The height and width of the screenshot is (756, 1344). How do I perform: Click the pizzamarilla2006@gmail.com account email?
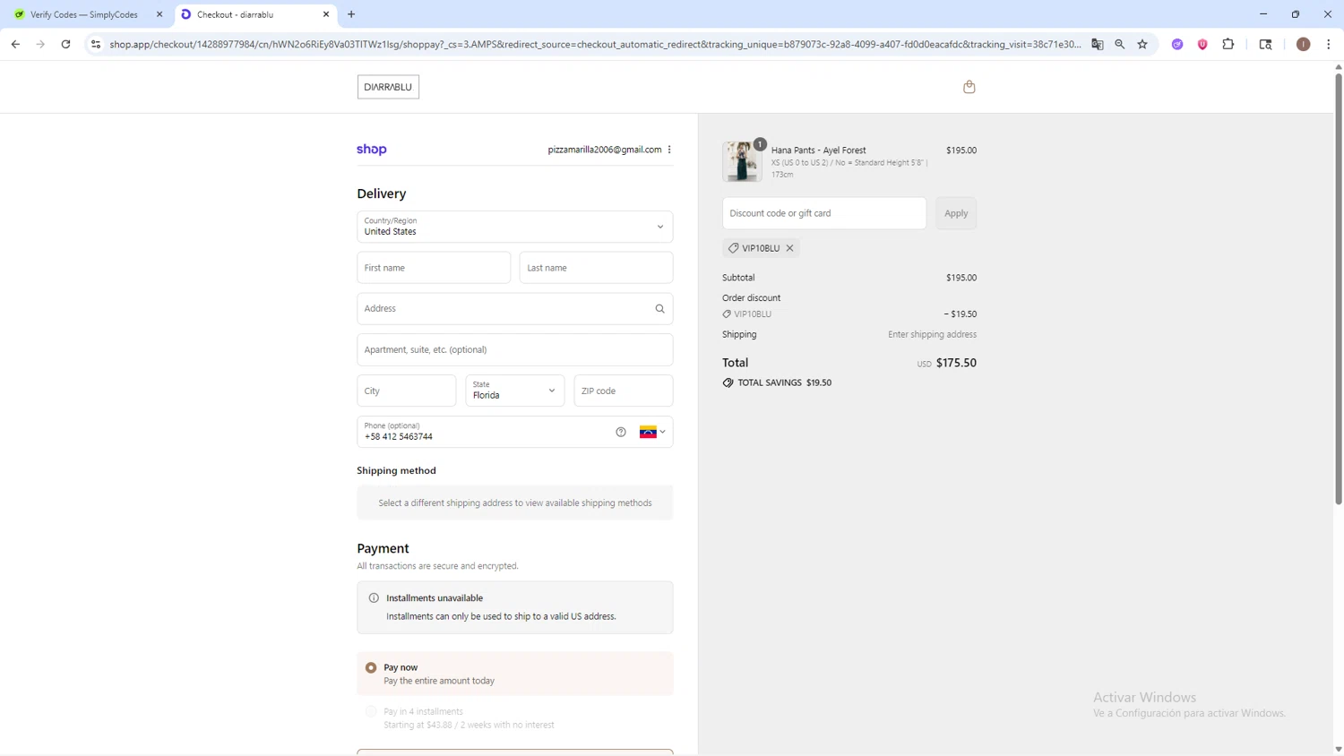click(605, 150)
